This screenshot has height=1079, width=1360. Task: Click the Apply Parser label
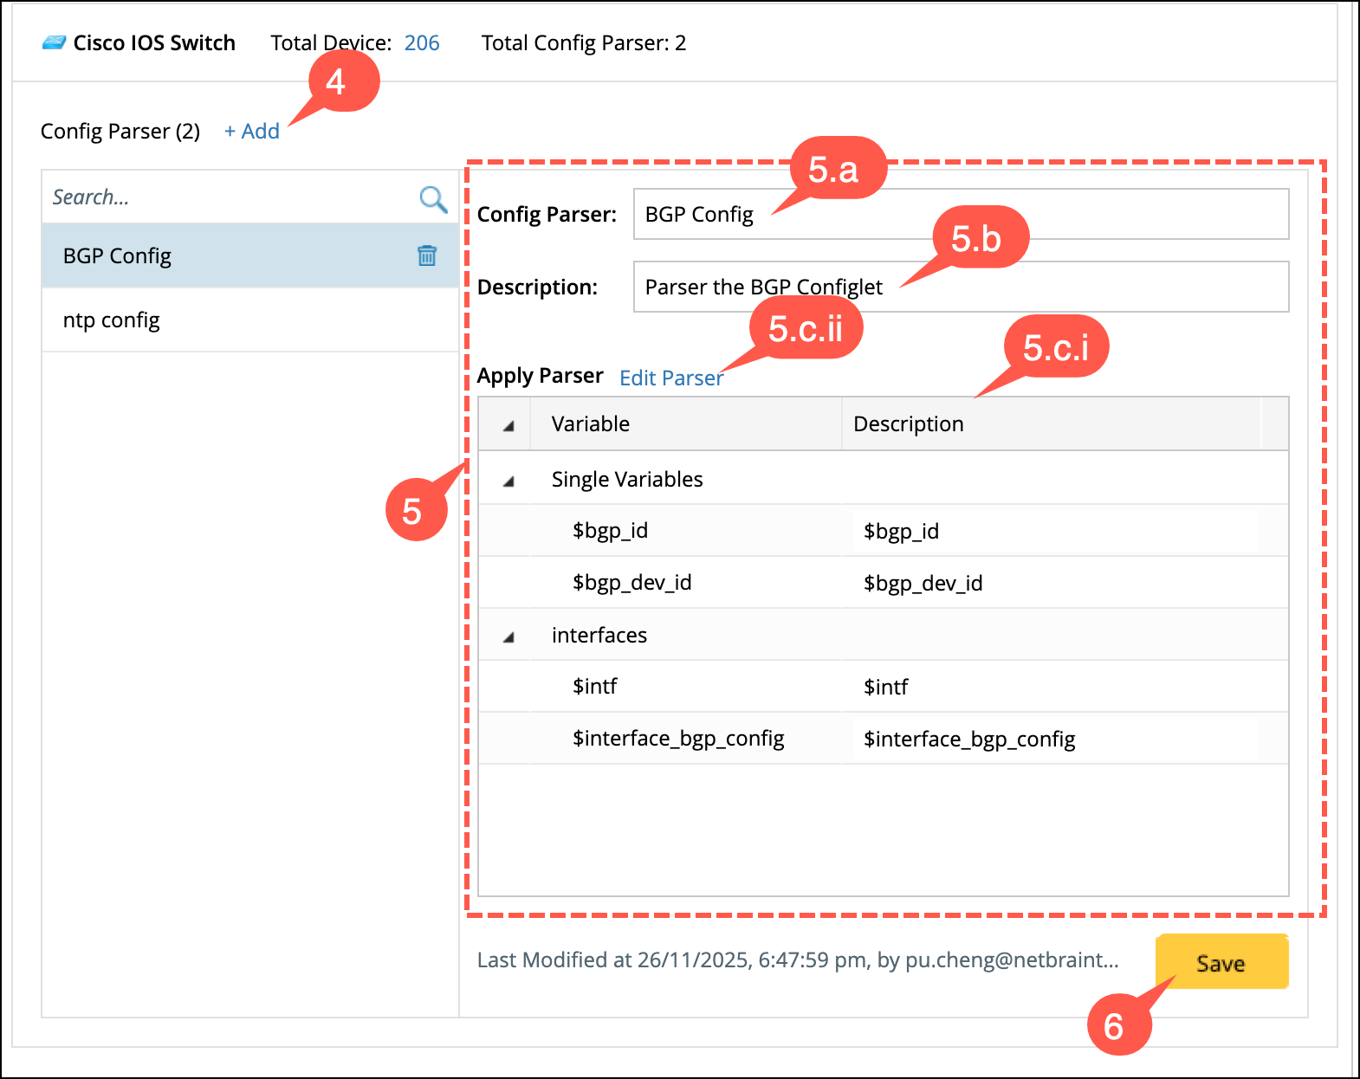tap(540, 376)
